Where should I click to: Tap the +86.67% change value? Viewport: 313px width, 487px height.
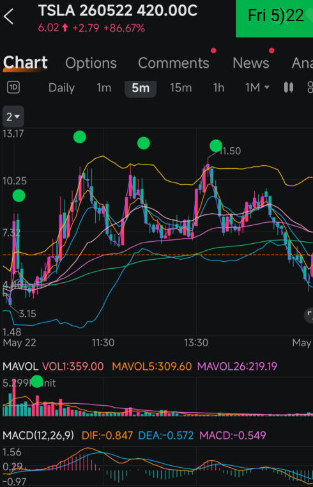click(124, 28)
